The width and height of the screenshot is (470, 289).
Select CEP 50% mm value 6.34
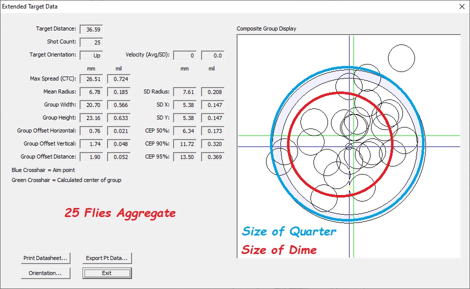click(185, 131)
